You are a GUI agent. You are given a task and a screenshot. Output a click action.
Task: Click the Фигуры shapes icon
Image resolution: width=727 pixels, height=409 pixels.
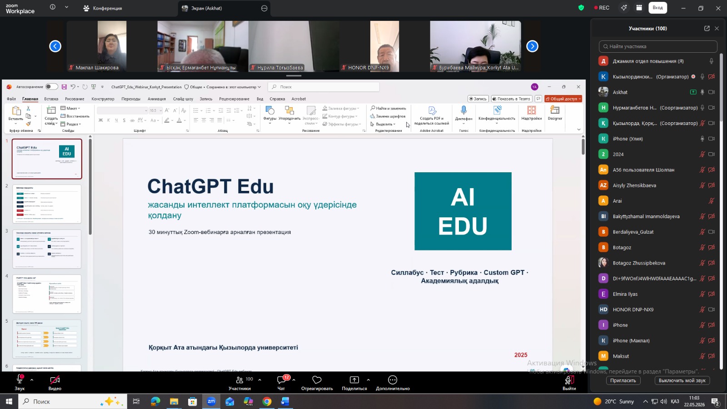(x=270, y=110)
